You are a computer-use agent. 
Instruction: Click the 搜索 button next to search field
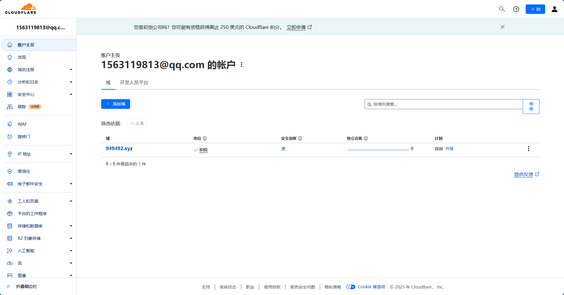(x=531, y=106)
